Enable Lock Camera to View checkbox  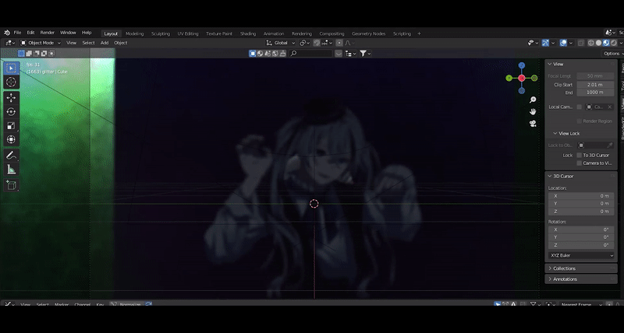tap(580, 163)
